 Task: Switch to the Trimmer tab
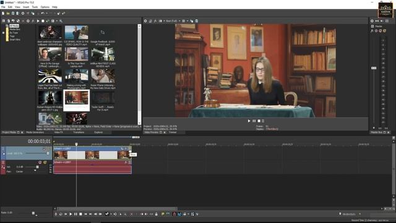(x=173, y=132)
